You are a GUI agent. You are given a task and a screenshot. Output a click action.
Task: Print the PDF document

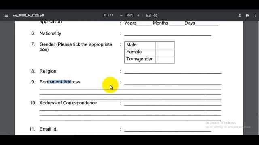click(247, 15)
